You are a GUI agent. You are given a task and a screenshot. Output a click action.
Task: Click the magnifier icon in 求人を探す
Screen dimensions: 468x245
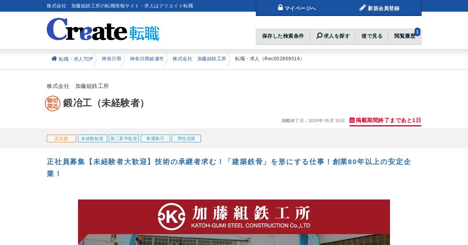tap(319, 36)
